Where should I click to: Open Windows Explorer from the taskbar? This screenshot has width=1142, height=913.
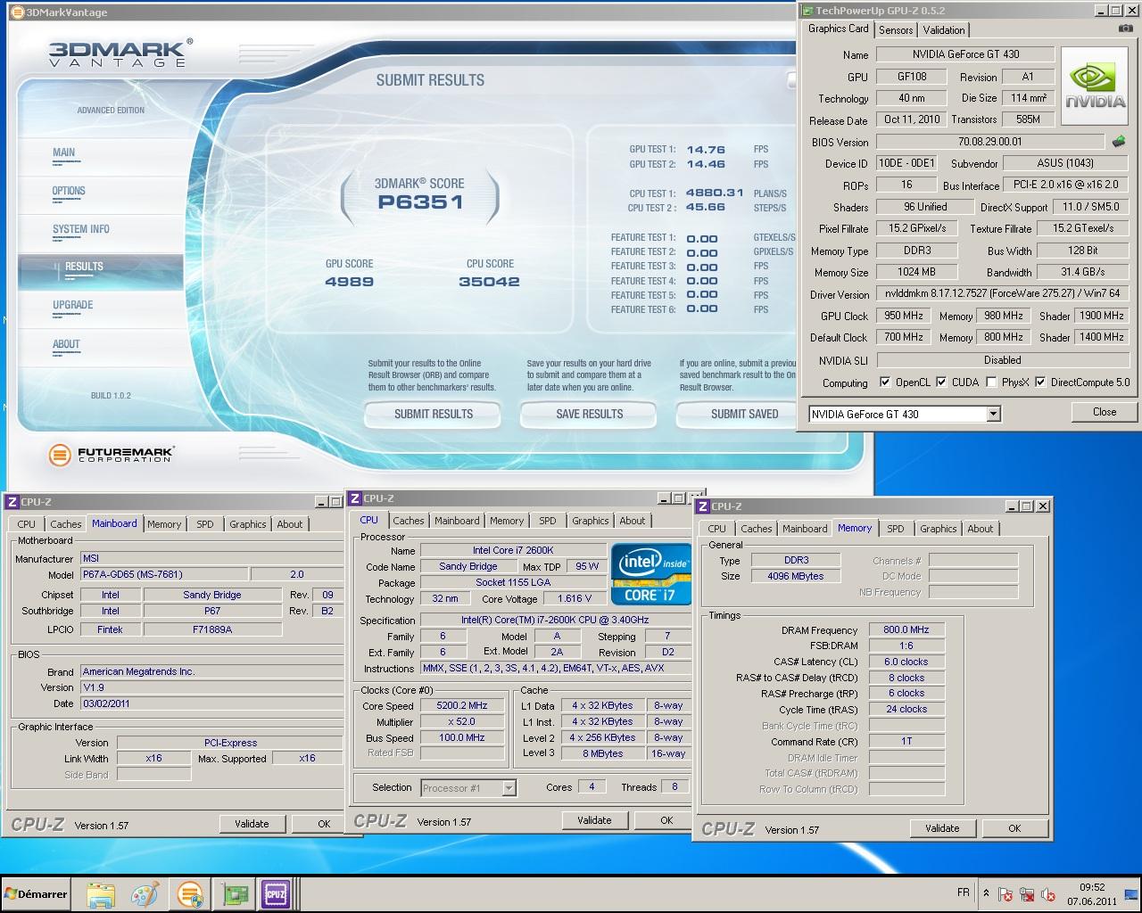(101, 893)
